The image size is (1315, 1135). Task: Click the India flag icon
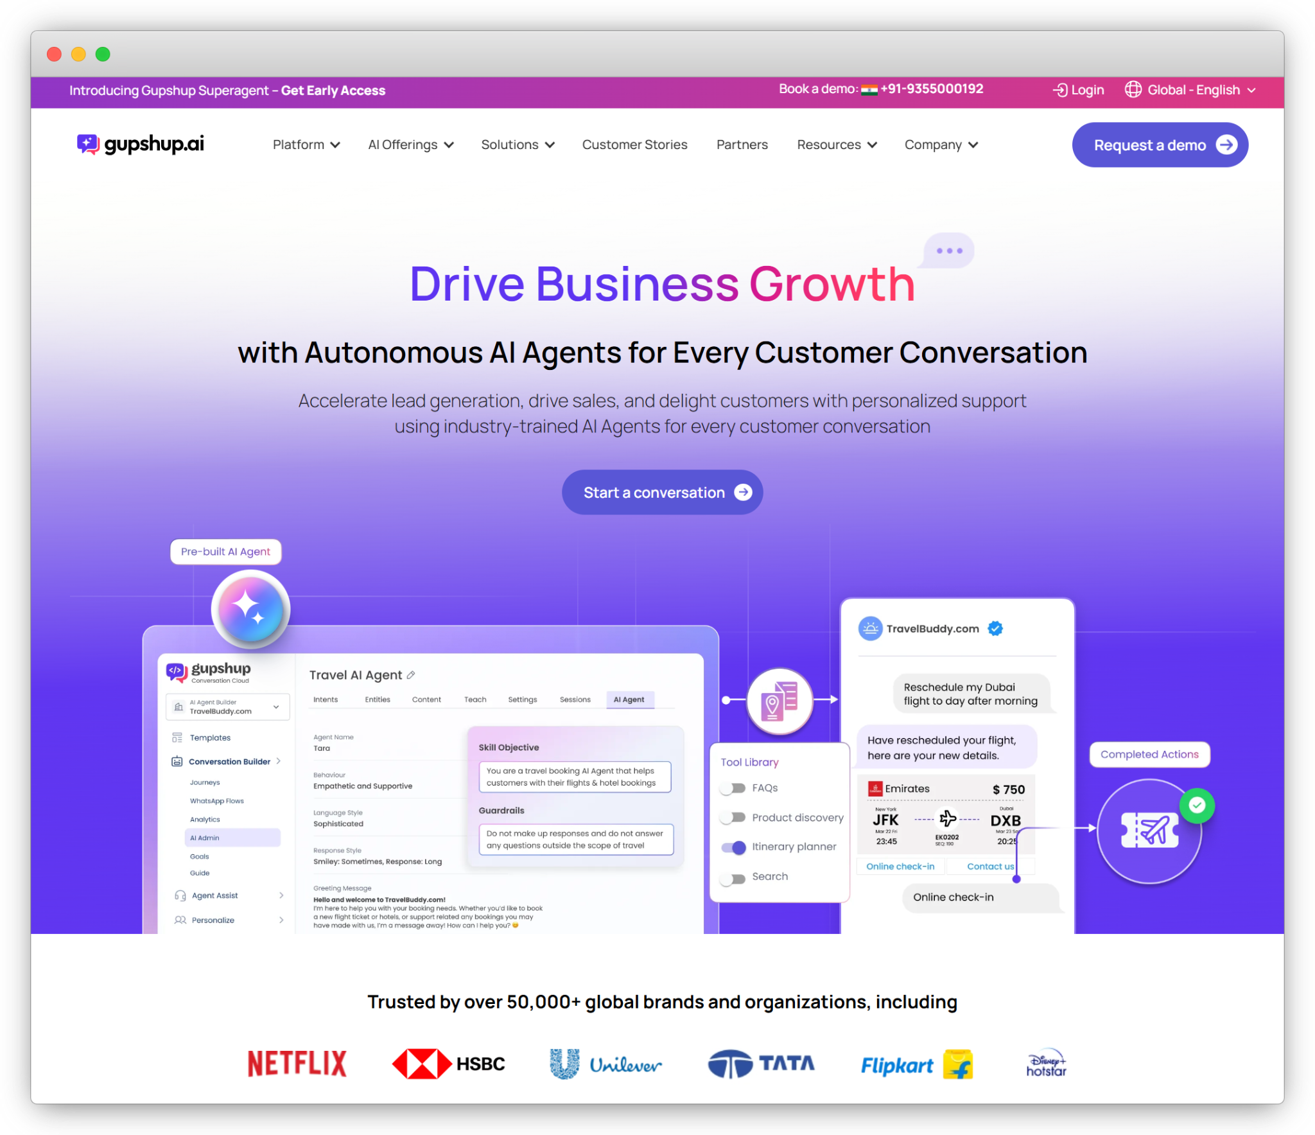(x=869, y=90)
